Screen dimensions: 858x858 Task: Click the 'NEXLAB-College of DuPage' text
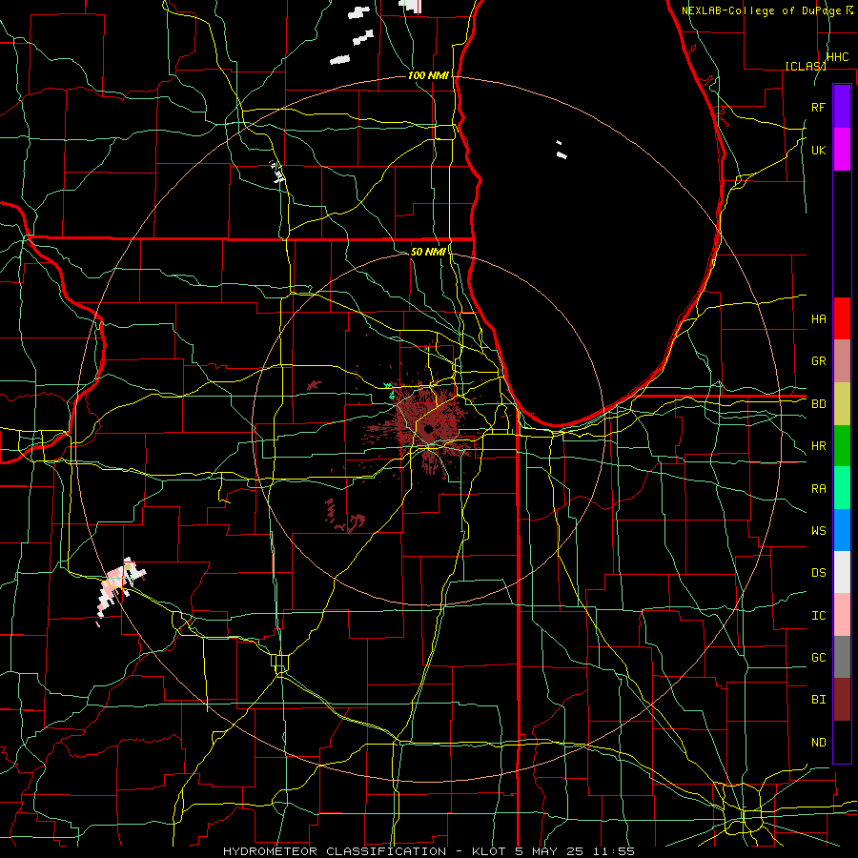[x=763, y=10]
